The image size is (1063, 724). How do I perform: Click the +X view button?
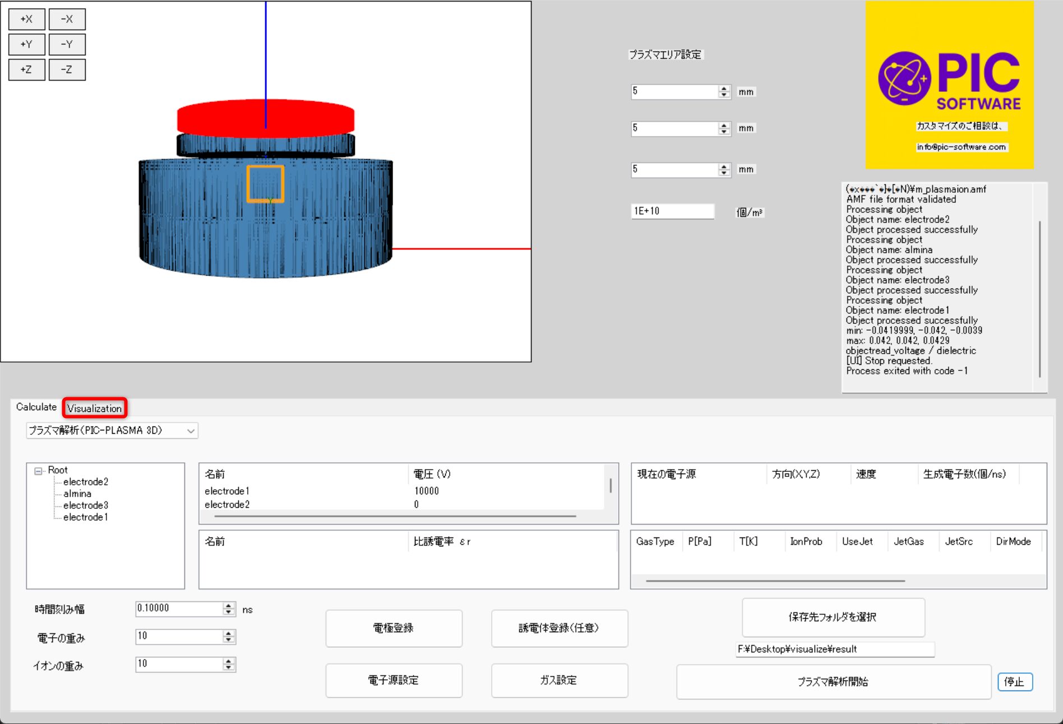tap(26, 19)
